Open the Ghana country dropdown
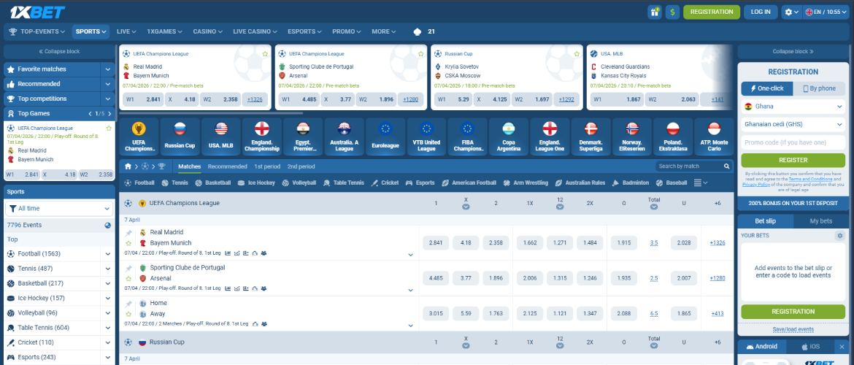 tap(793, 107)
